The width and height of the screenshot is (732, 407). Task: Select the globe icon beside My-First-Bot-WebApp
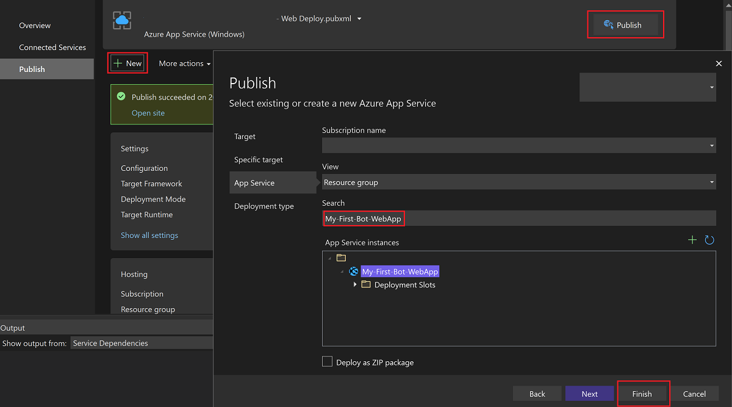pos(354,271)
